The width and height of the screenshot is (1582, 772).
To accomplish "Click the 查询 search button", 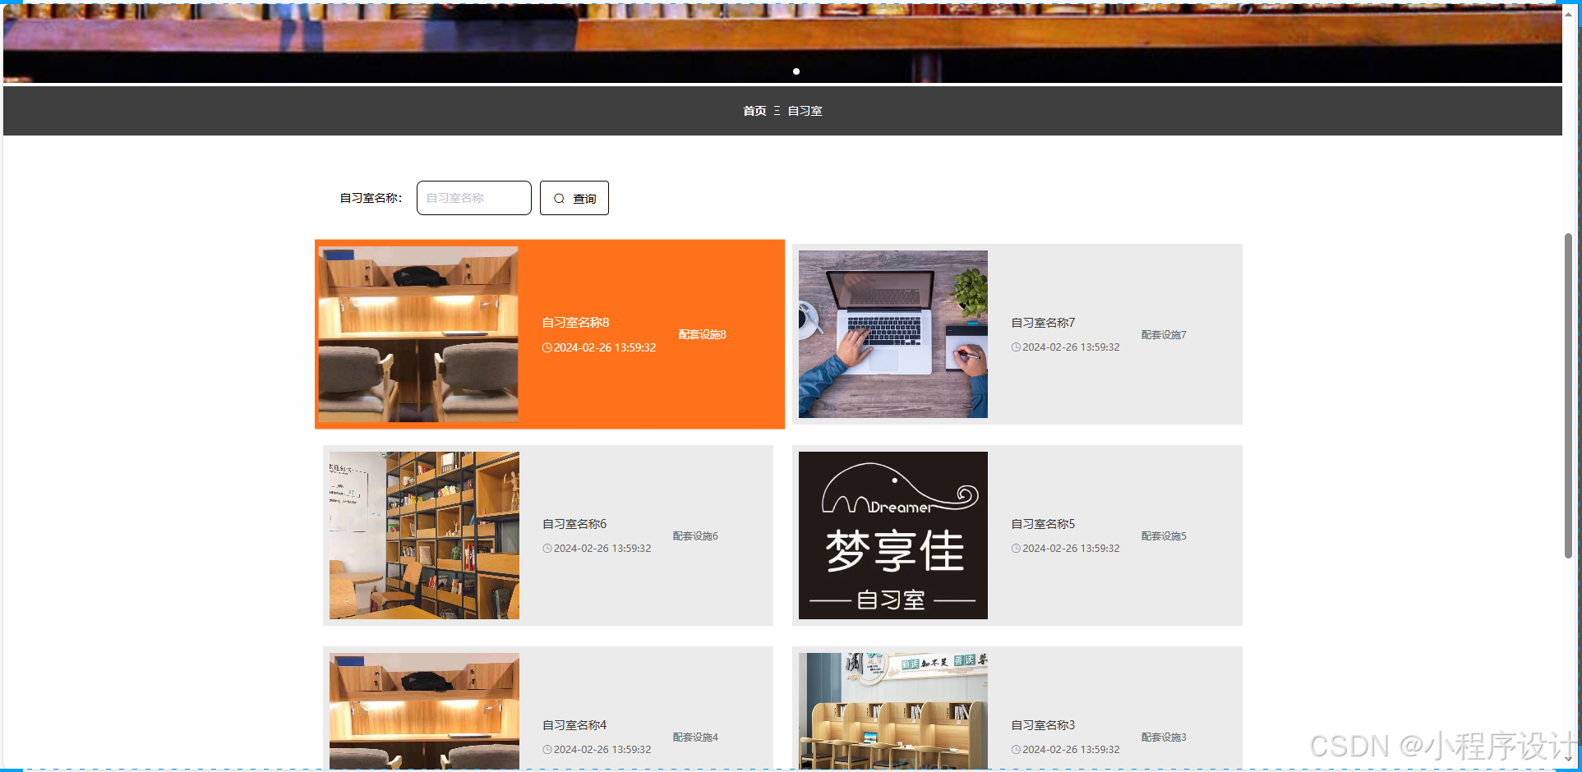I will pos(574,198).
